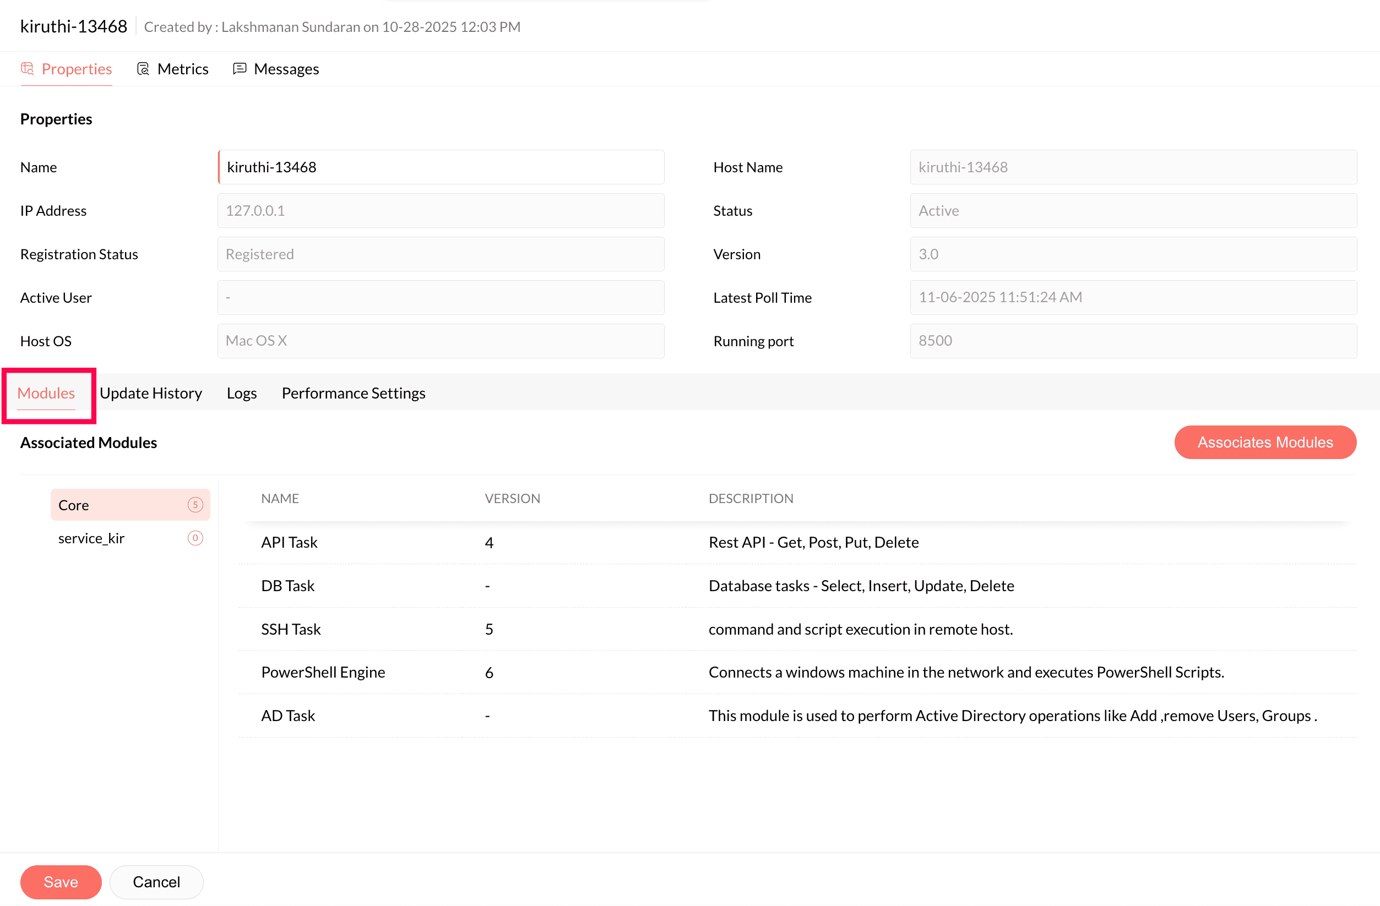
Task: Click the SSH Task row
Action: click(x=291, y=630)
